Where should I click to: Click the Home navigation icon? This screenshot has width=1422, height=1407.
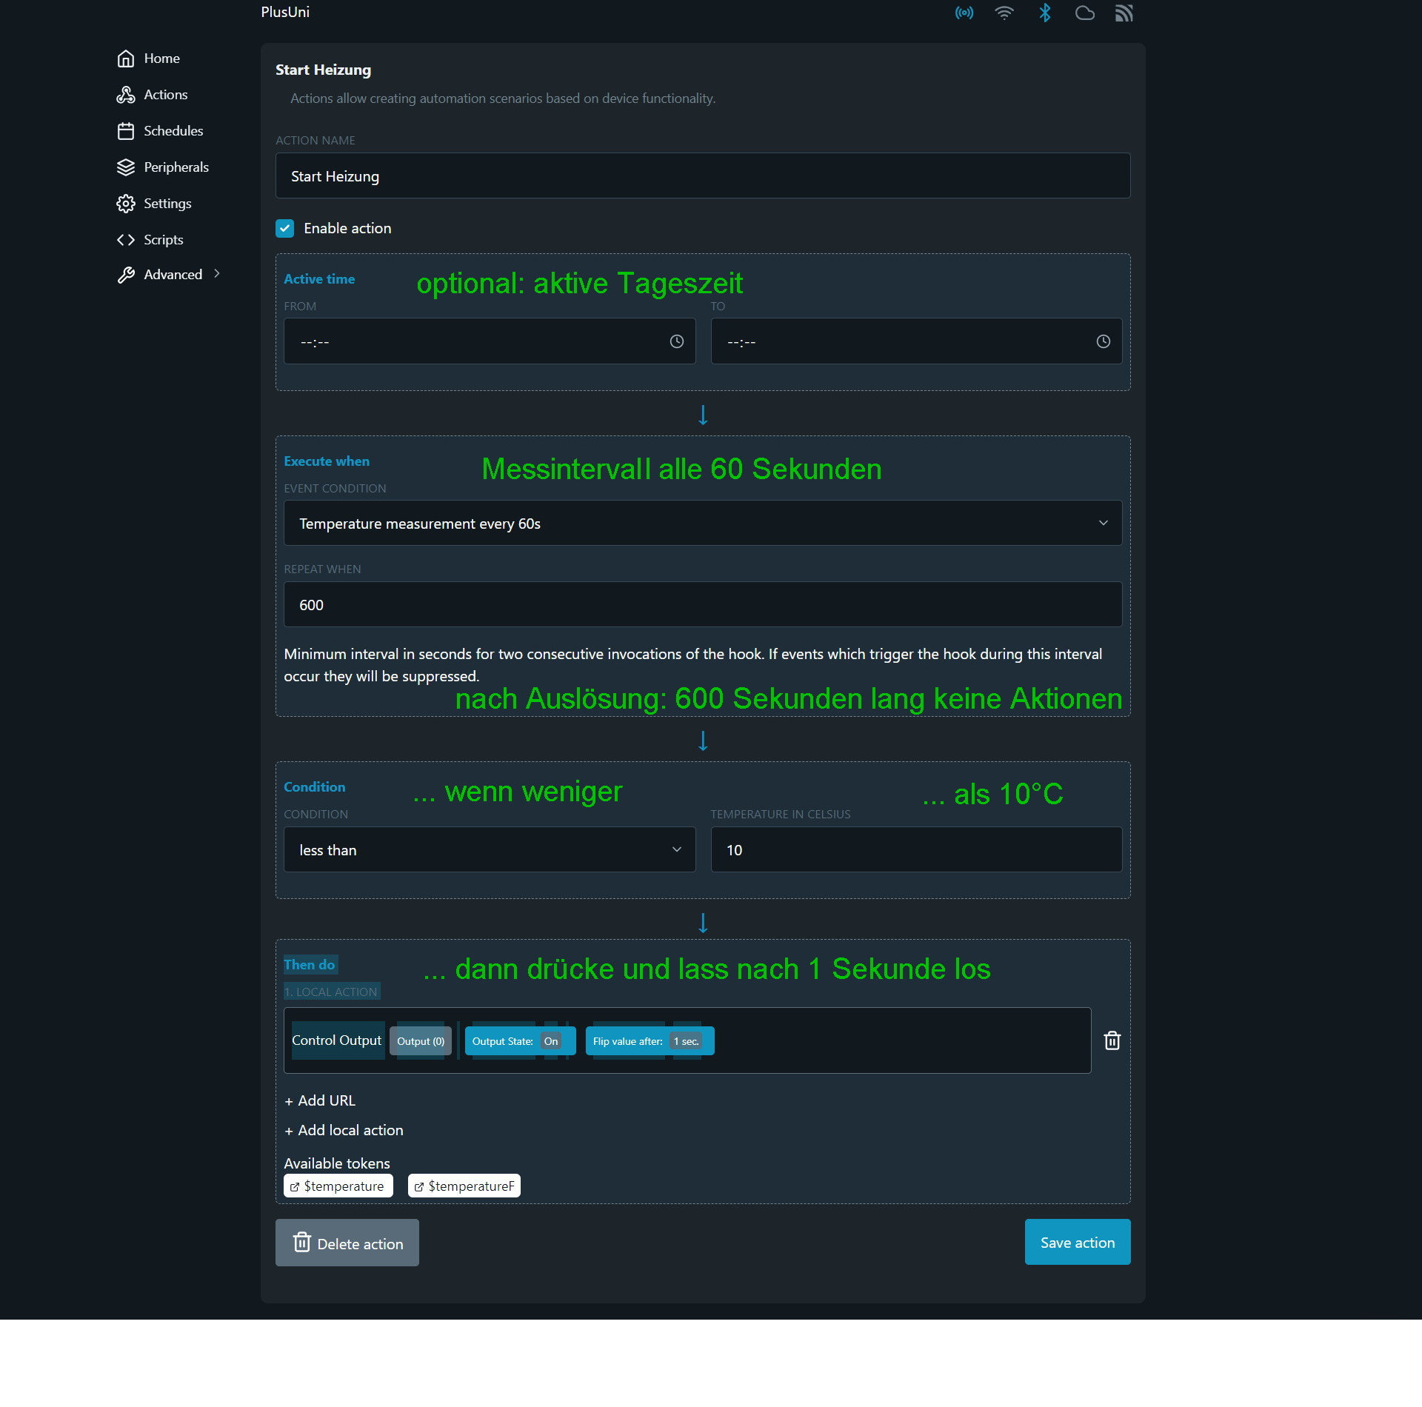tap(126, 58)
